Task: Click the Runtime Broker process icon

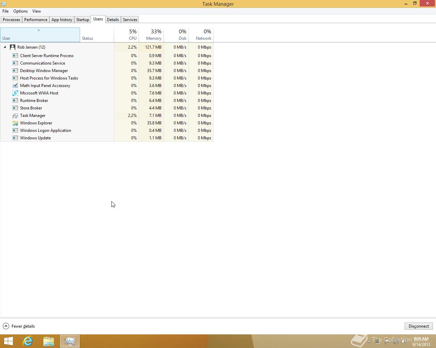Action: [x=15, y=101]
